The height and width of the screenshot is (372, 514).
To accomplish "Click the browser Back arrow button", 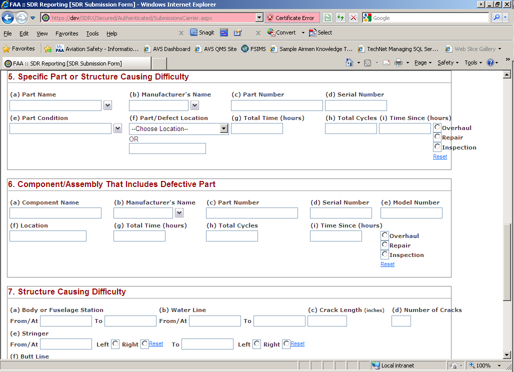I will [7, 18].
